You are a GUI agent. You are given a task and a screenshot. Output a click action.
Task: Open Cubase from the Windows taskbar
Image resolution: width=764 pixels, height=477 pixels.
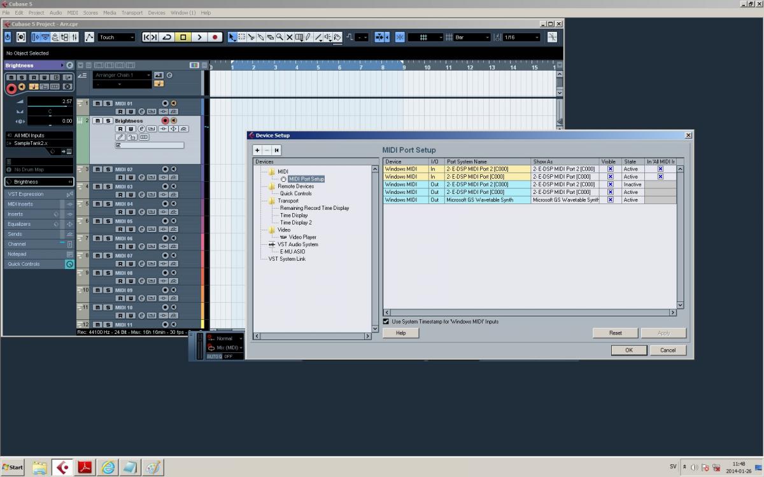pyautogui.click(x=62, y=467)
